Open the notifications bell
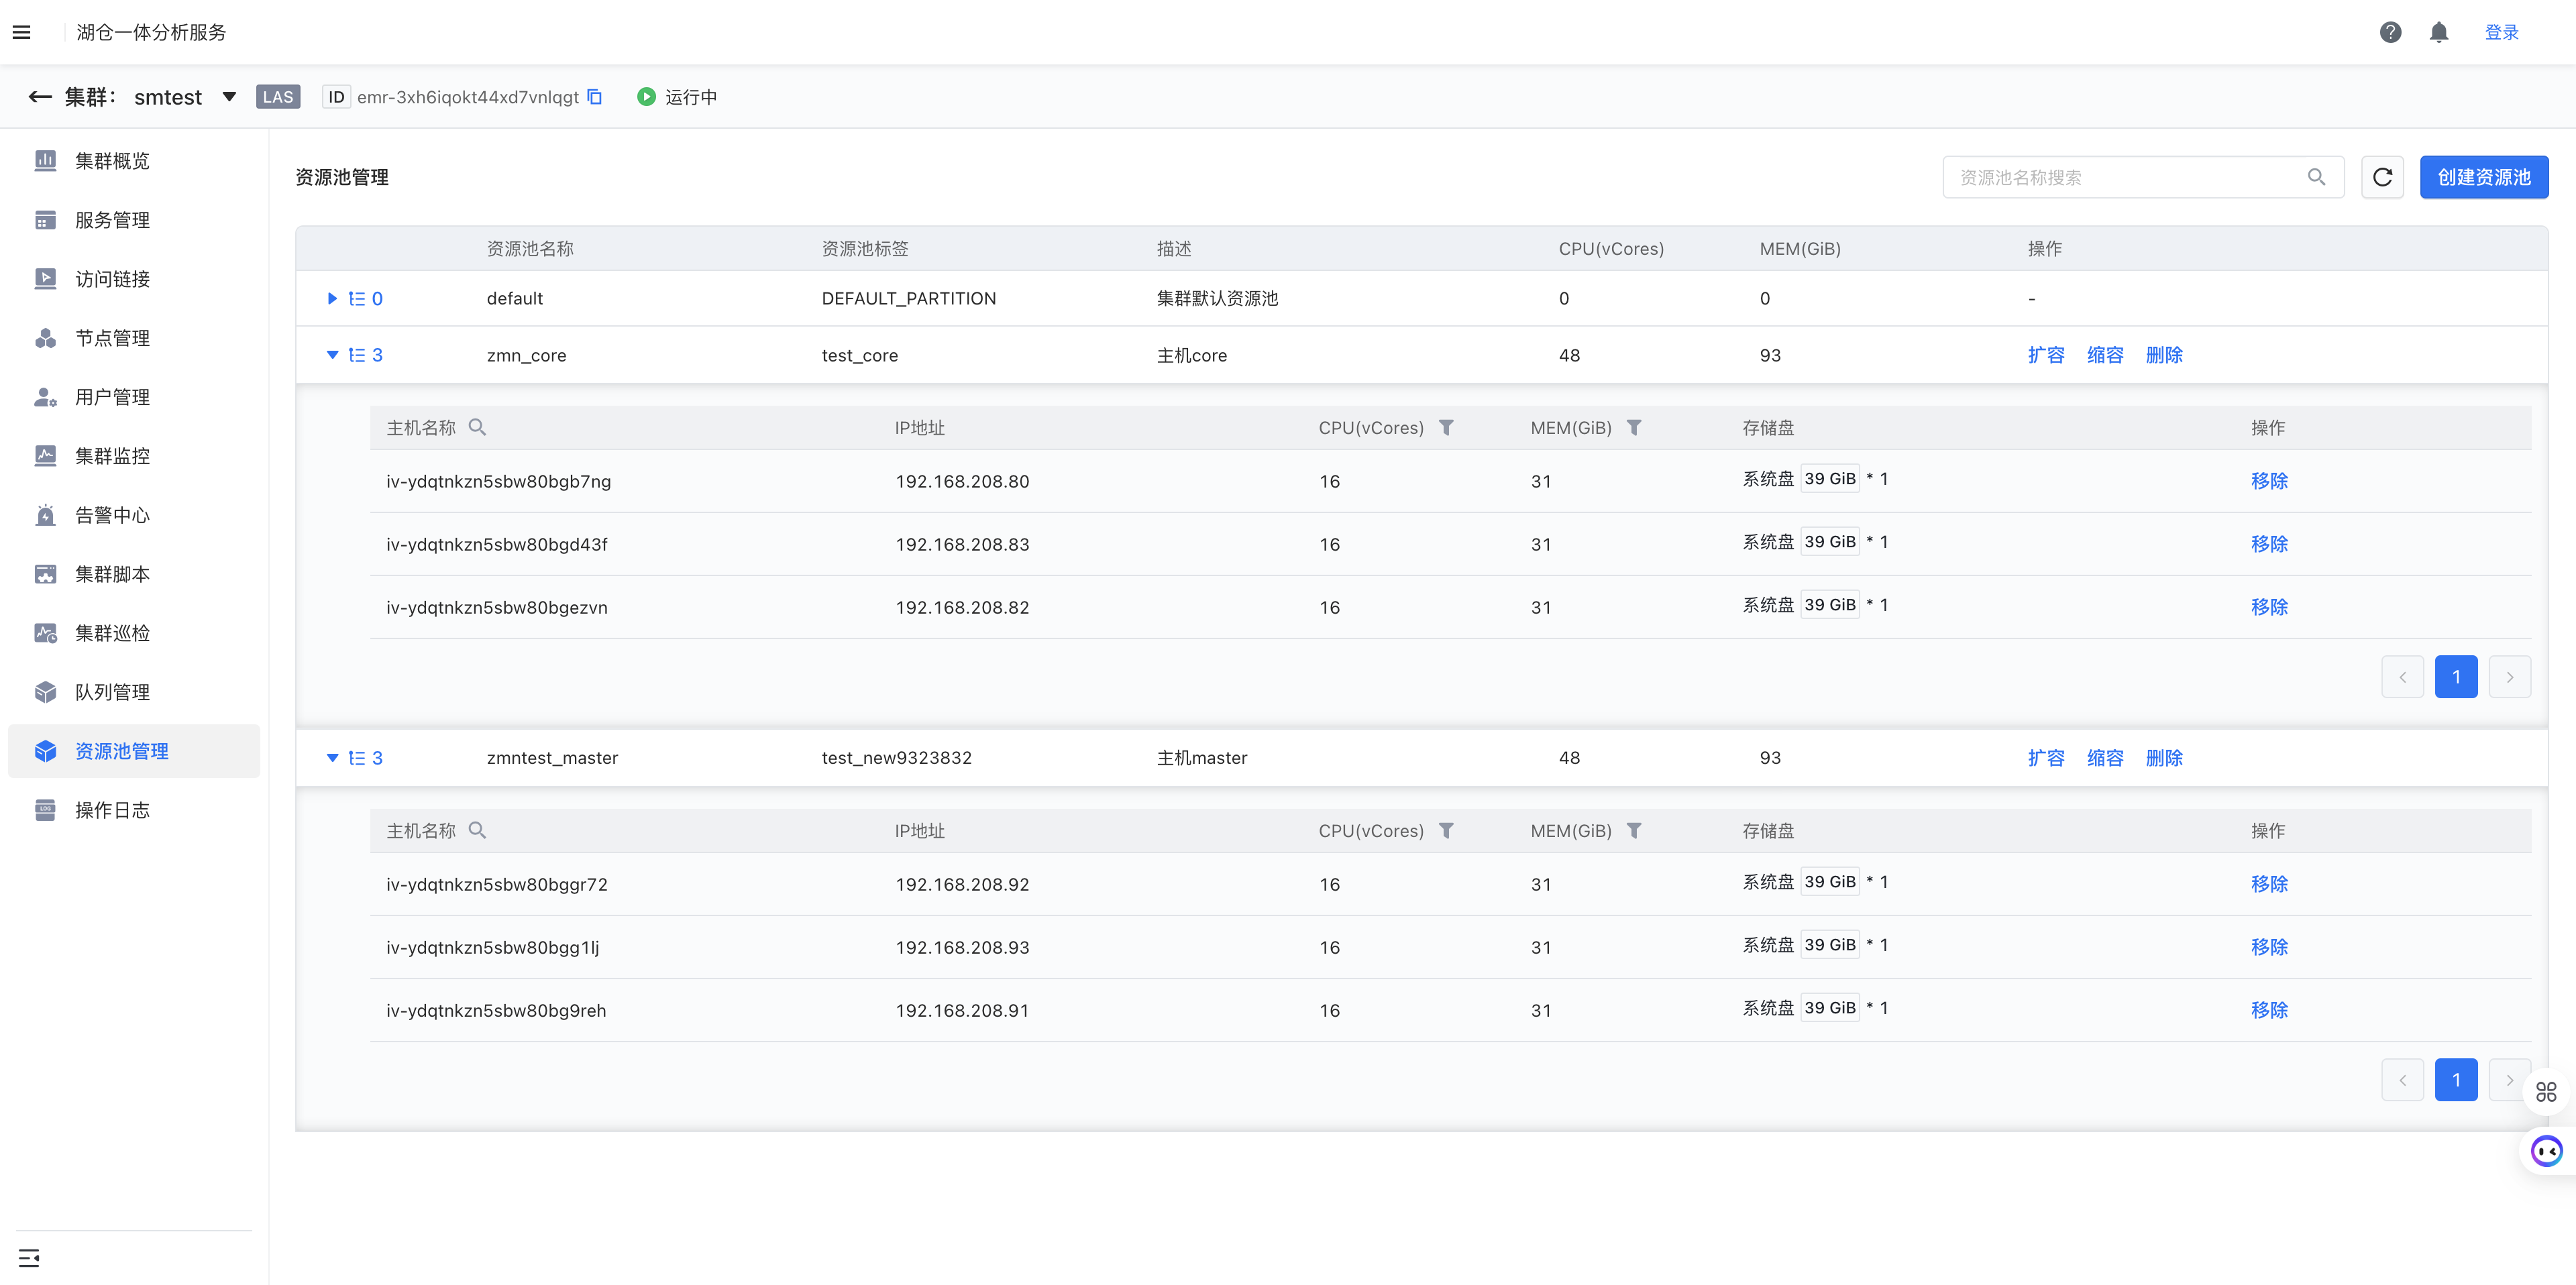Viewport: 2576px width, 1285px height. click(2438, 32)
